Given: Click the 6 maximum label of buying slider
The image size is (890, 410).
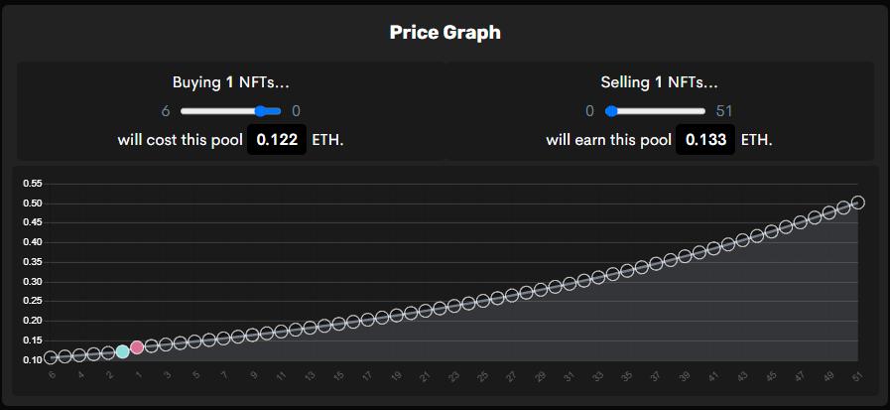Looking at the screenshot, I should click(x=166, y=111).
